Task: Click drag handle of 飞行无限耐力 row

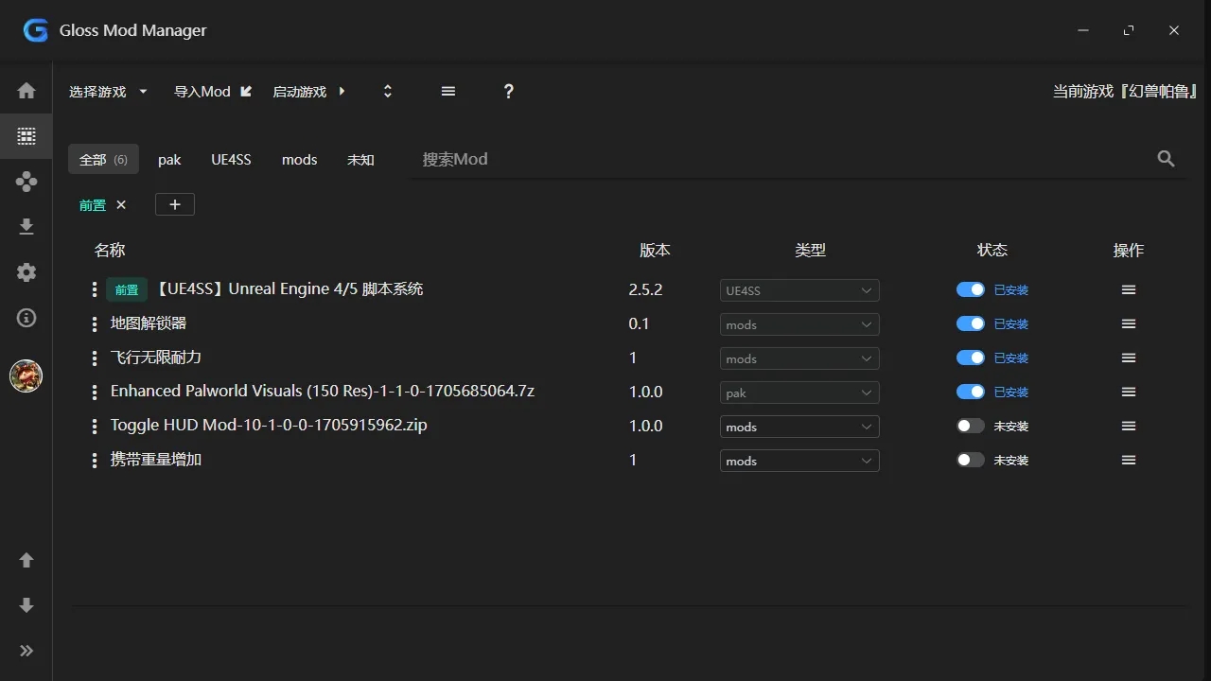Action: pos(95,358)
